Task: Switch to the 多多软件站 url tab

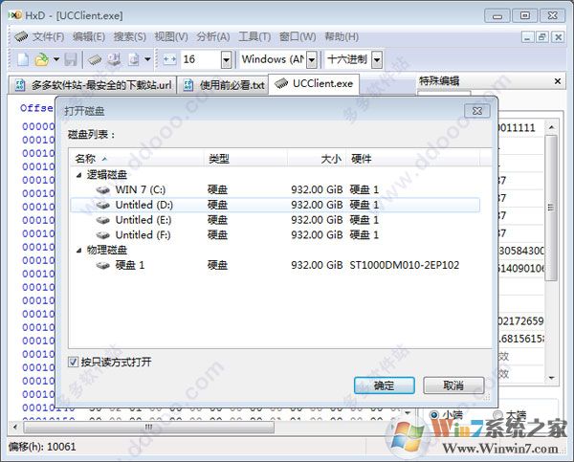Action: 92,85
